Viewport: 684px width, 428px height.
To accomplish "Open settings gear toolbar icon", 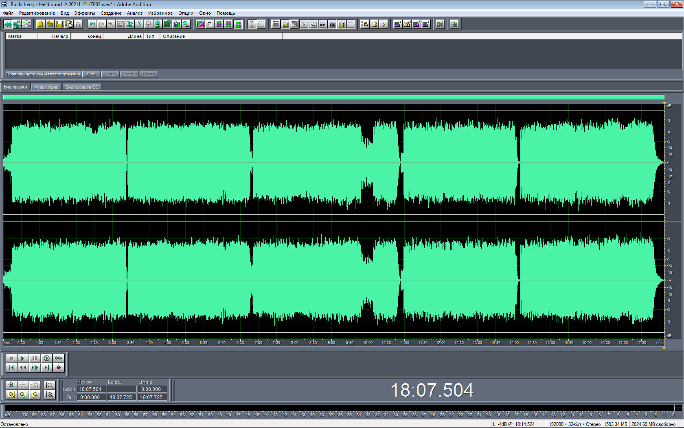I will pos(365,24).
